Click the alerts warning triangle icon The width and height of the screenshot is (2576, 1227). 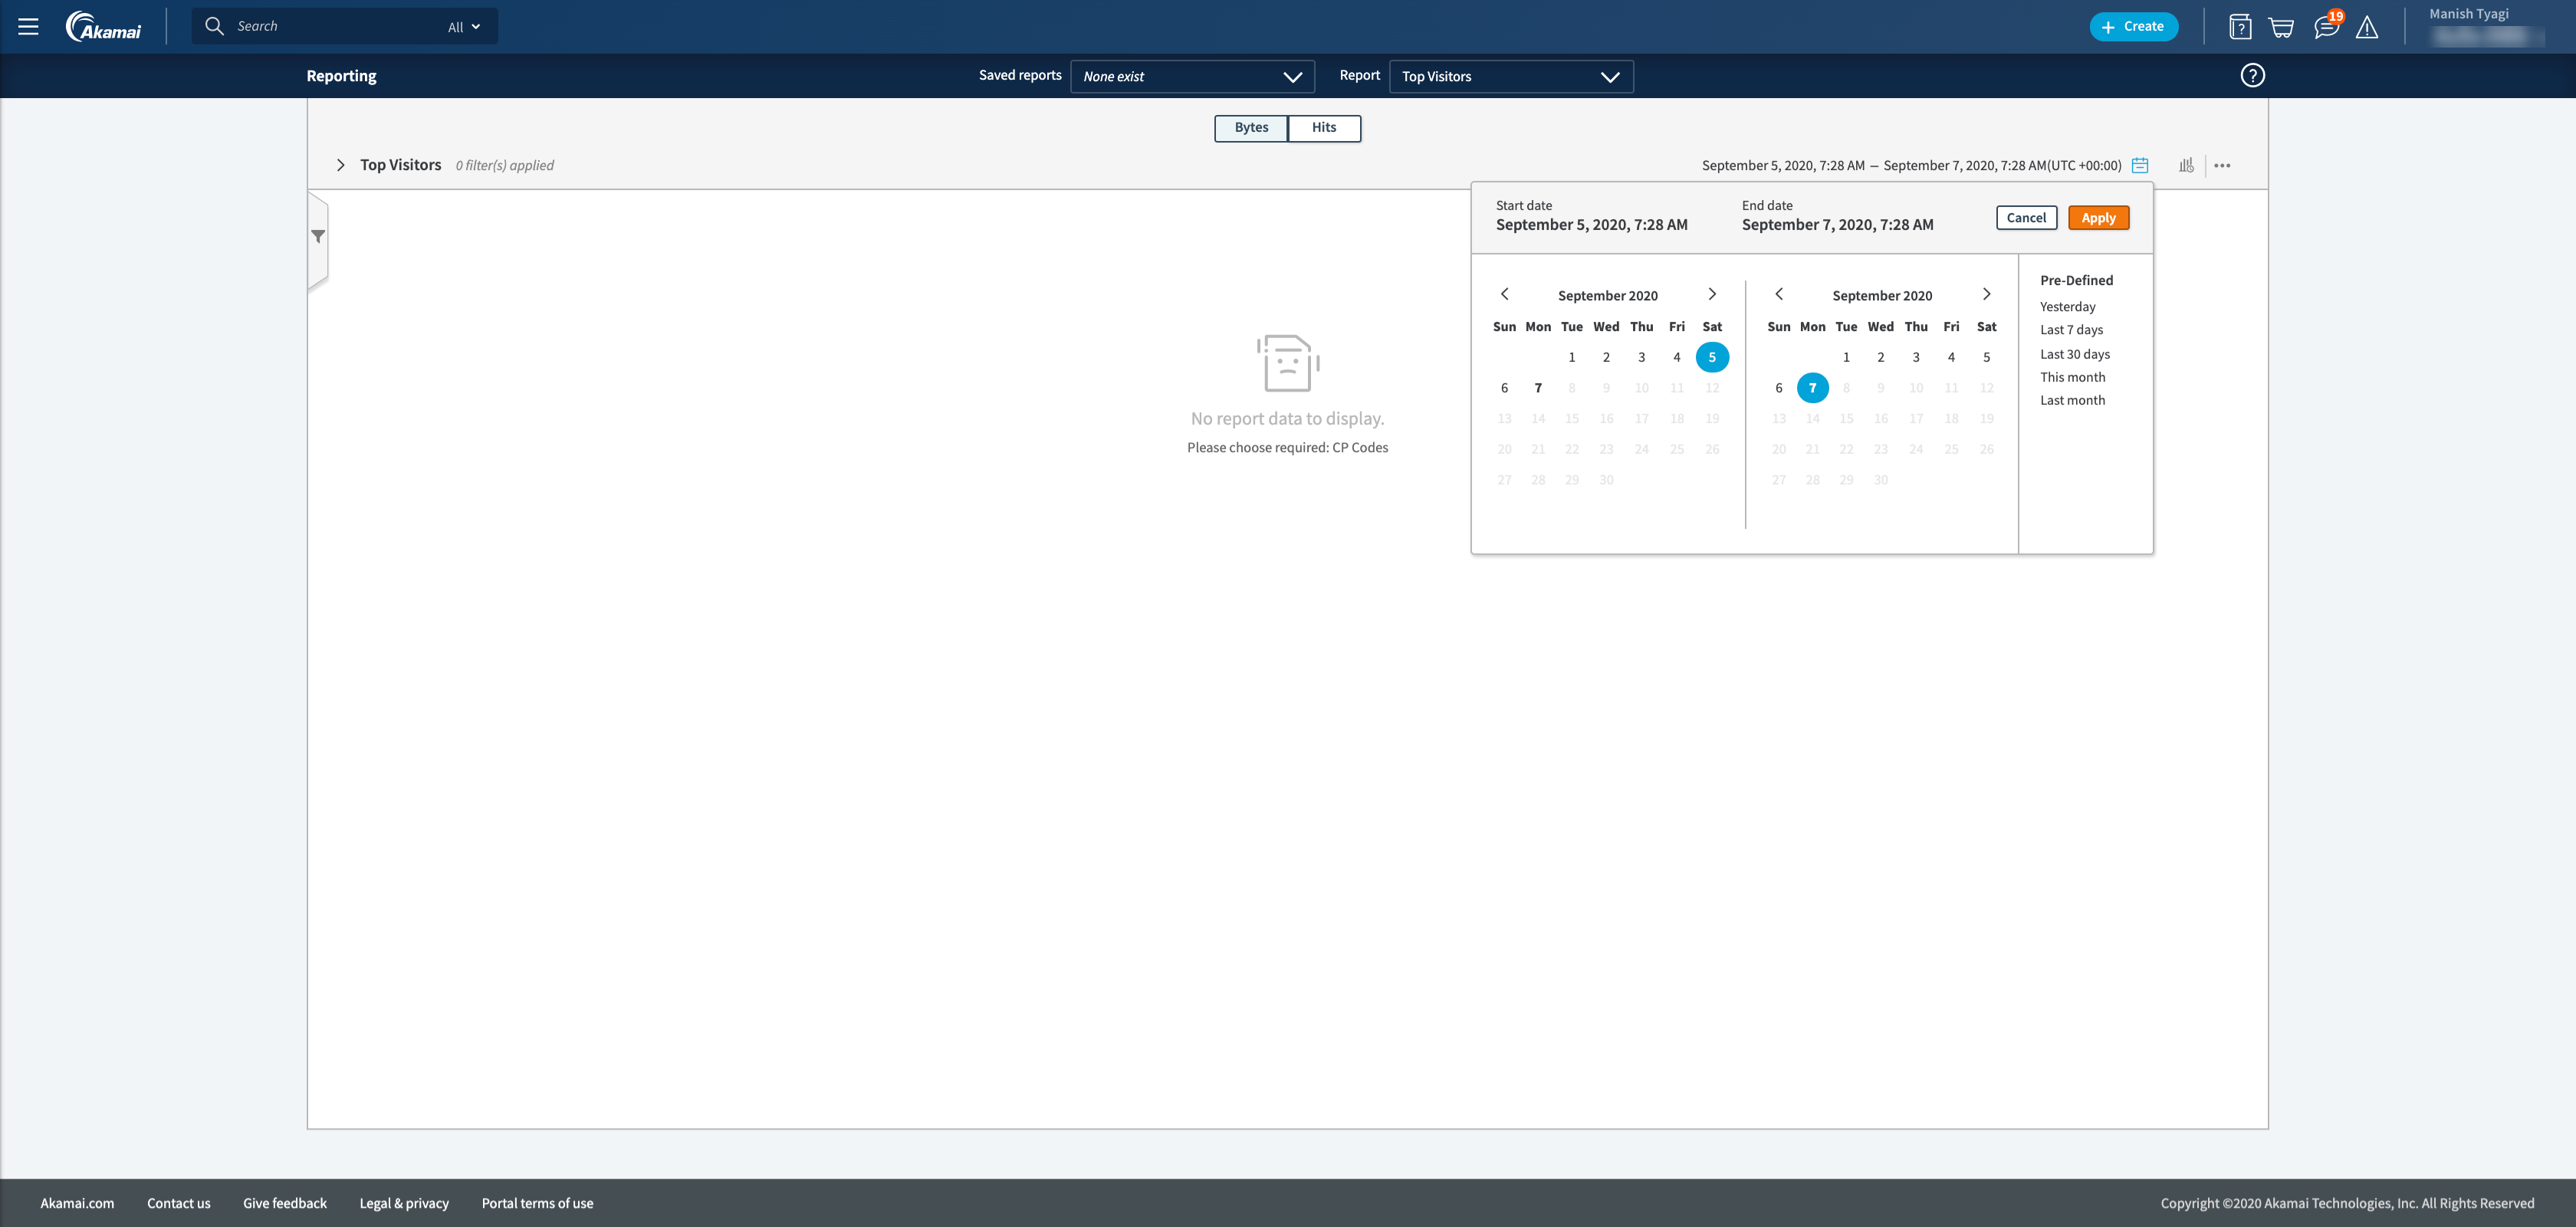point(2367,28)
